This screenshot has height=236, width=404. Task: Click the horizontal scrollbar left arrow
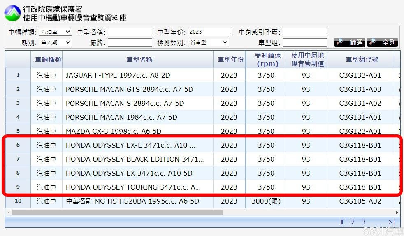pos(8,213)
